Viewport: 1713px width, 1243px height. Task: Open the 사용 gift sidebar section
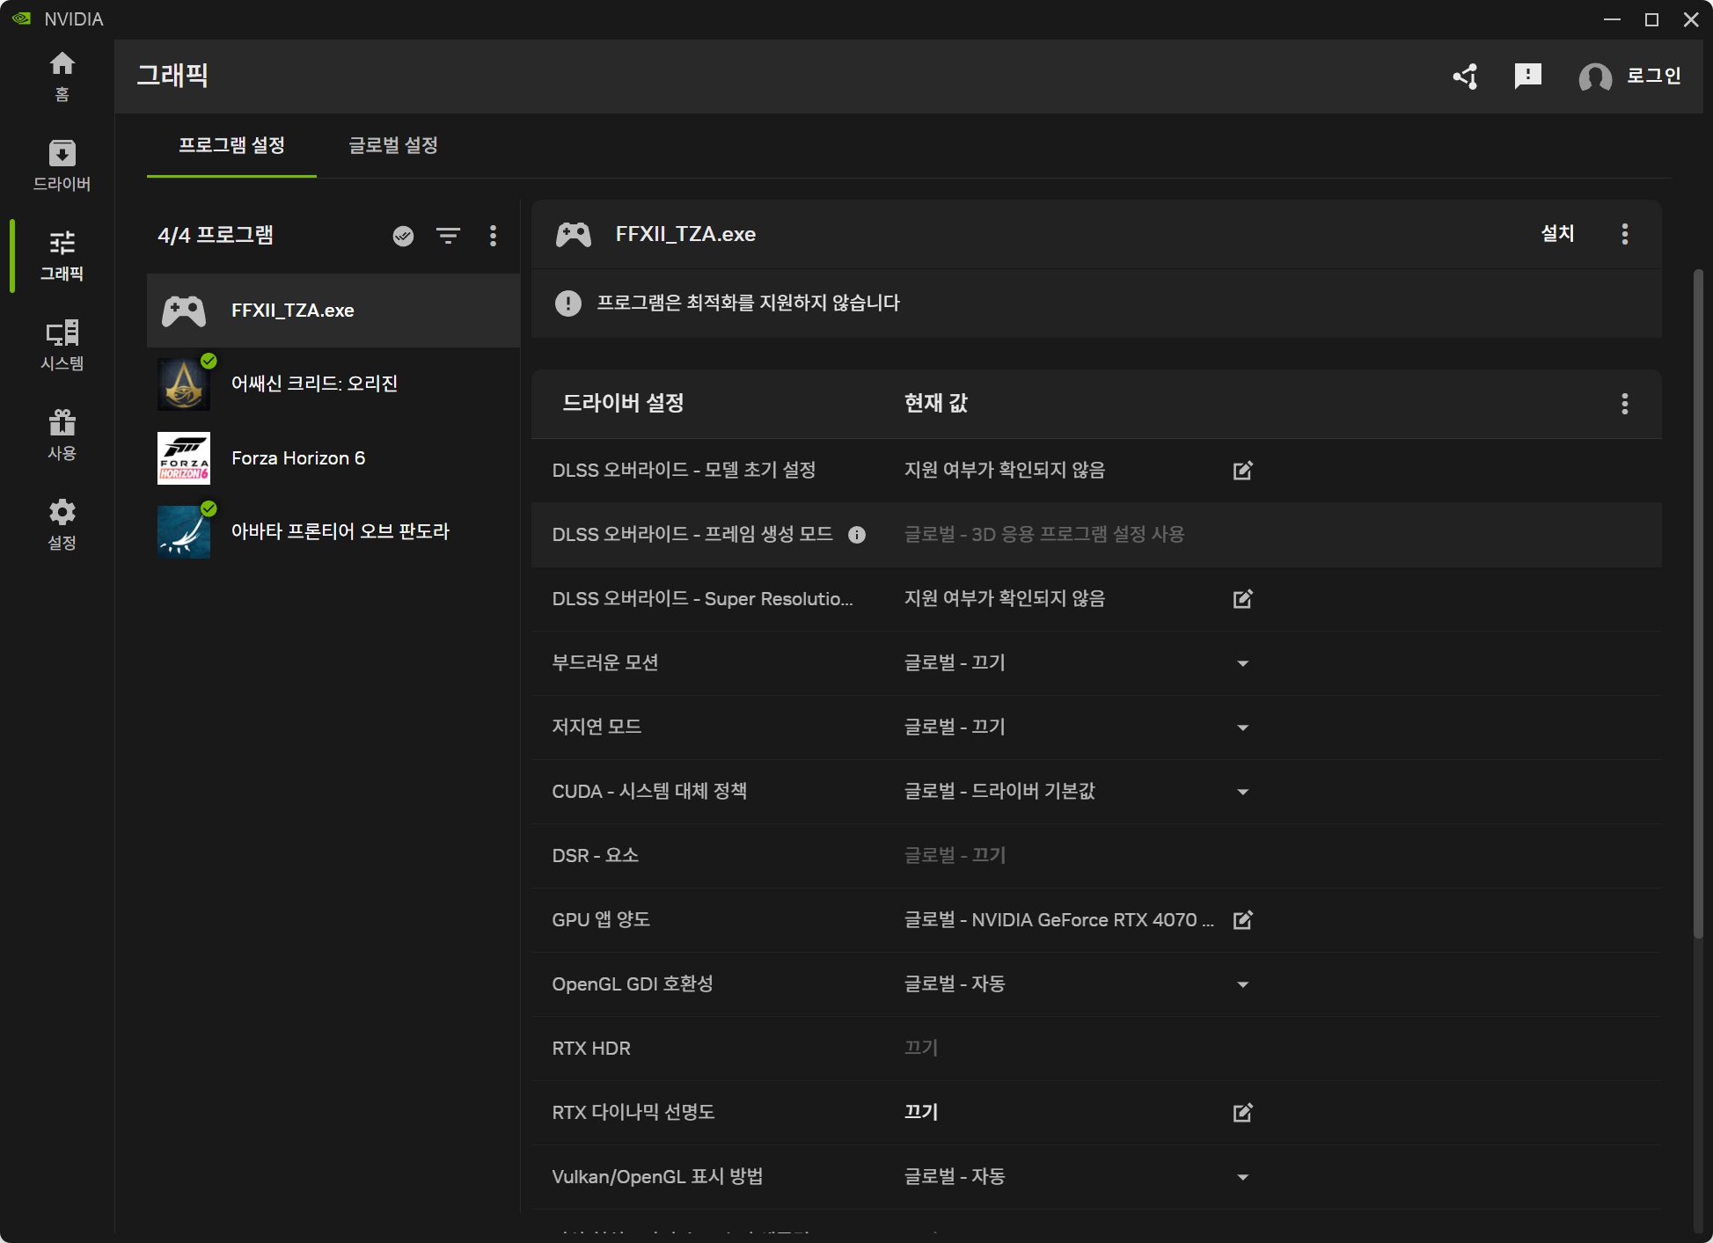[62, 435]
